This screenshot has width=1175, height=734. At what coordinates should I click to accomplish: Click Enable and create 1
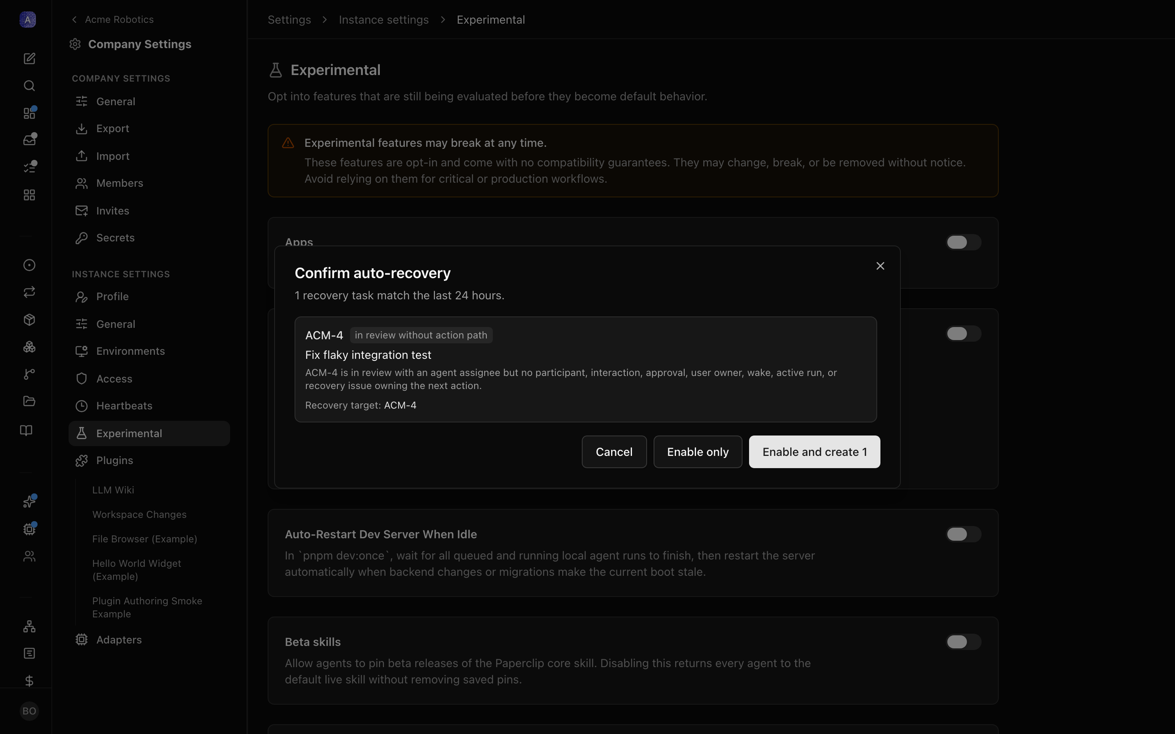(x=814, y=452)
